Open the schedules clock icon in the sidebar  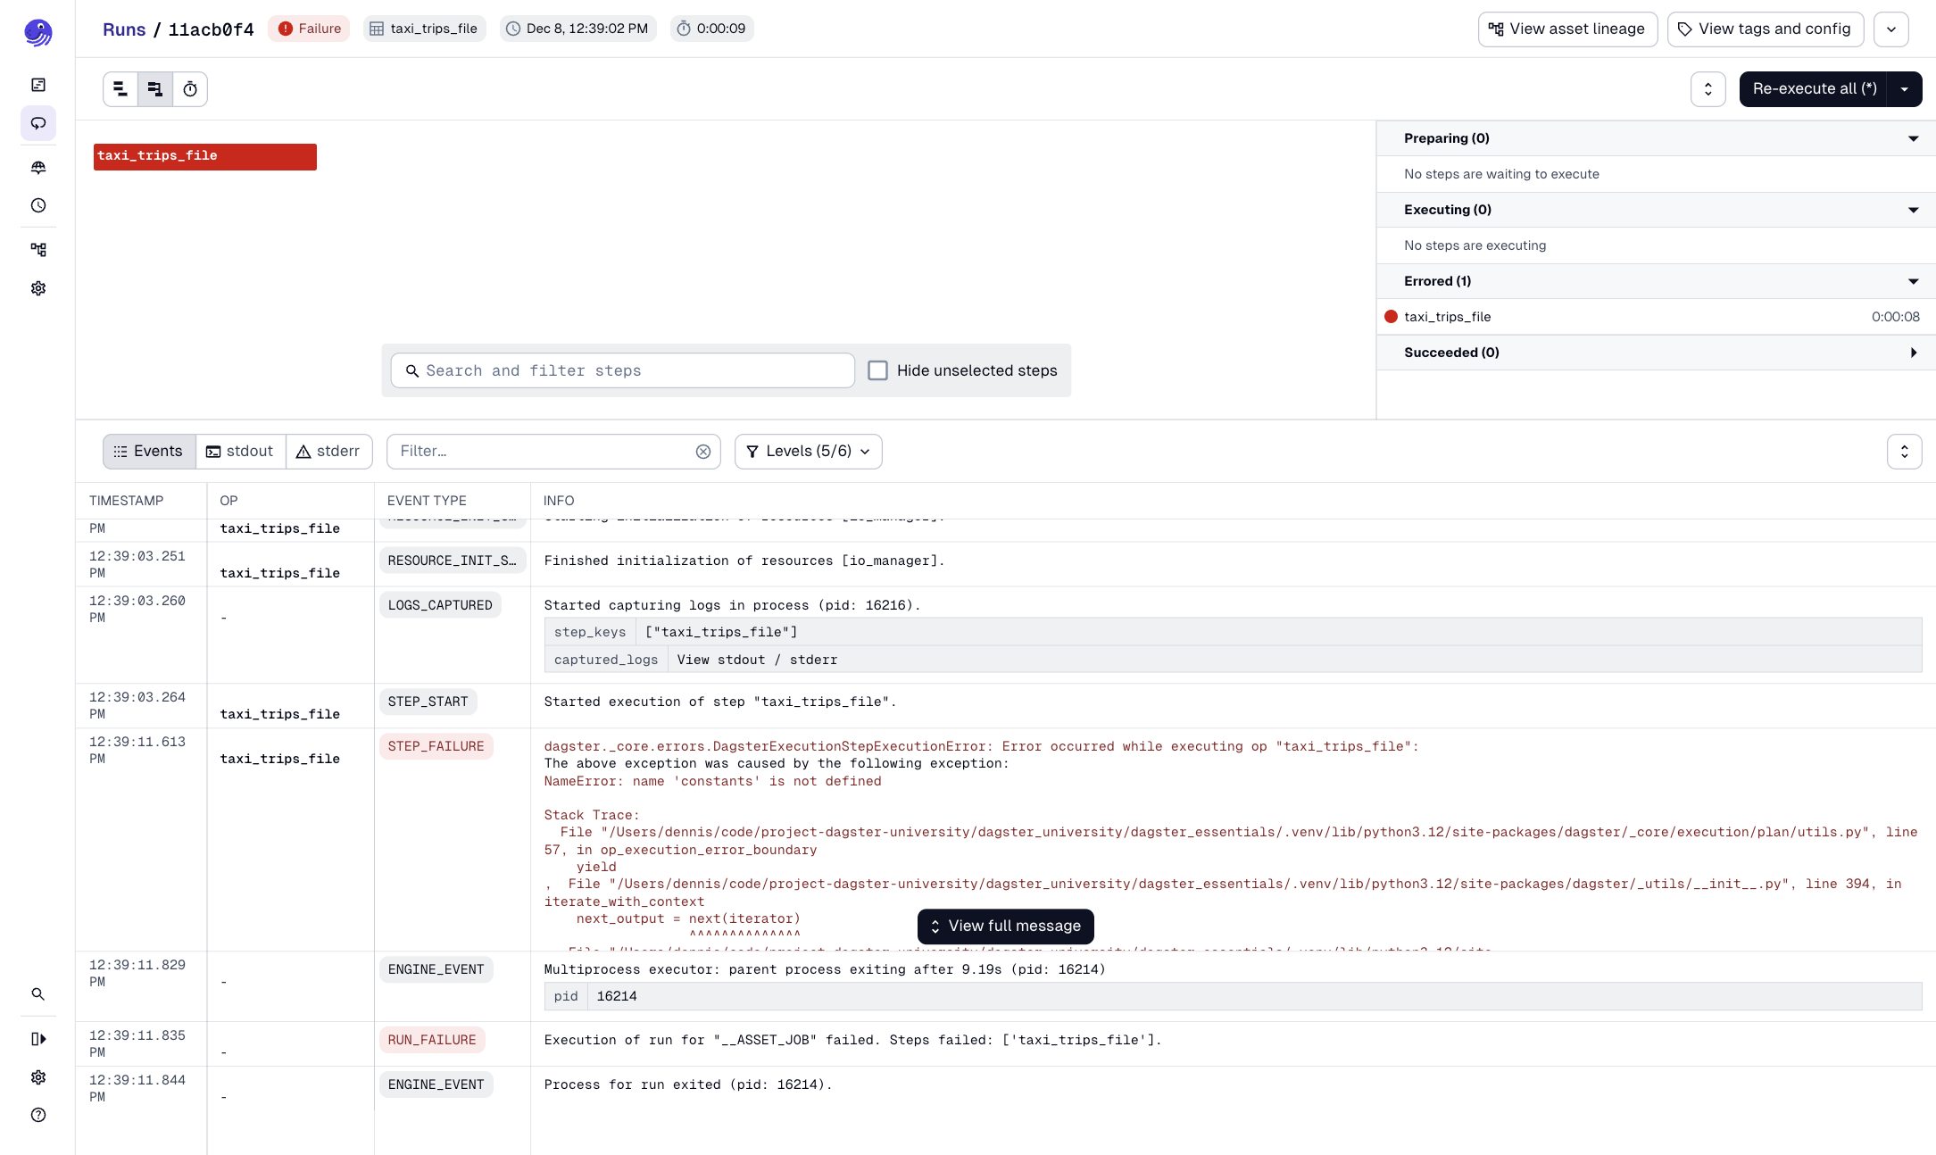pos(38,205)
